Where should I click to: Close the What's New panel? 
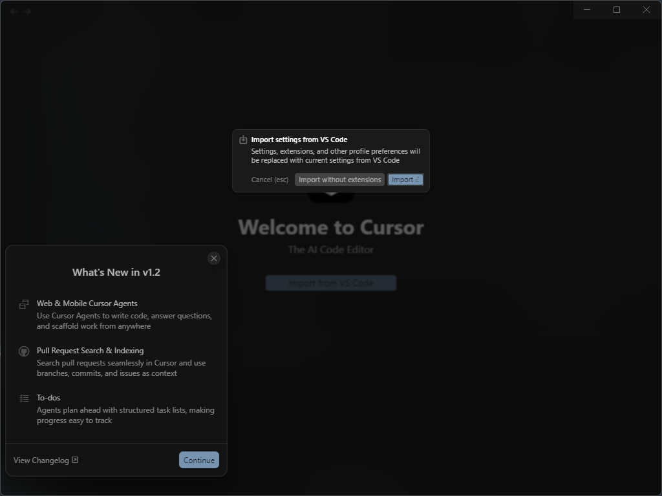coord(214,258)
